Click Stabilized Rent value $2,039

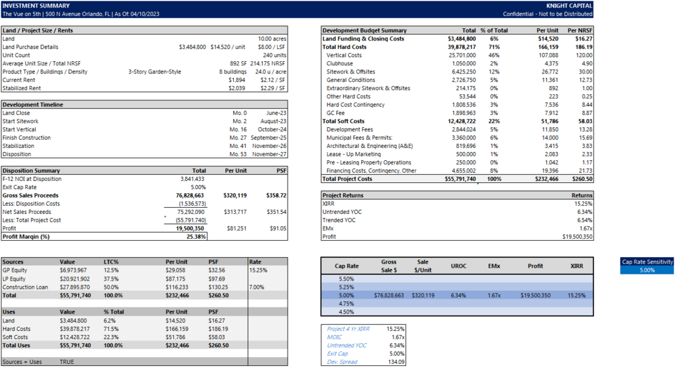tap(236, 88)
